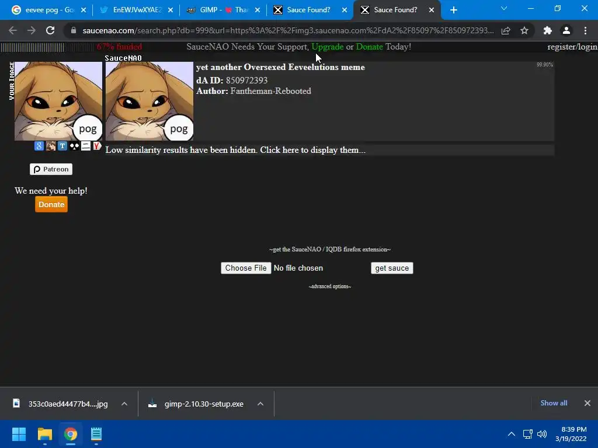The height and width of the screenshot is (448, 598).
Task: Go forward in browser history
Action: (x=32, y=30)
